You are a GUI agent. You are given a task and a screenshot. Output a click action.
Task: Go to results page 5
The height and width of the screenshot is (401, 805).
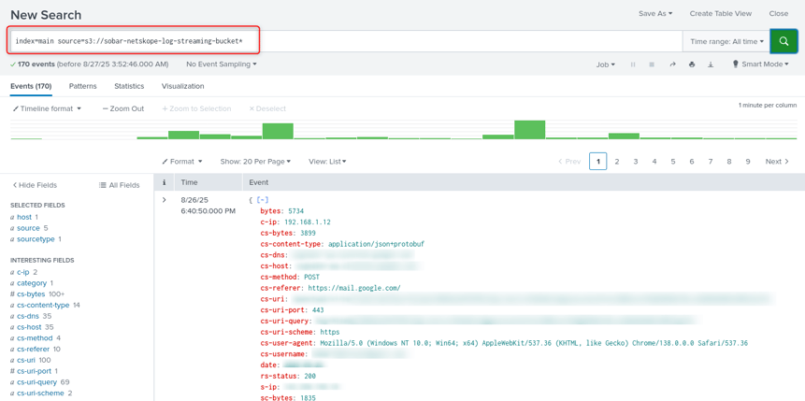click(x=672, y=161)
